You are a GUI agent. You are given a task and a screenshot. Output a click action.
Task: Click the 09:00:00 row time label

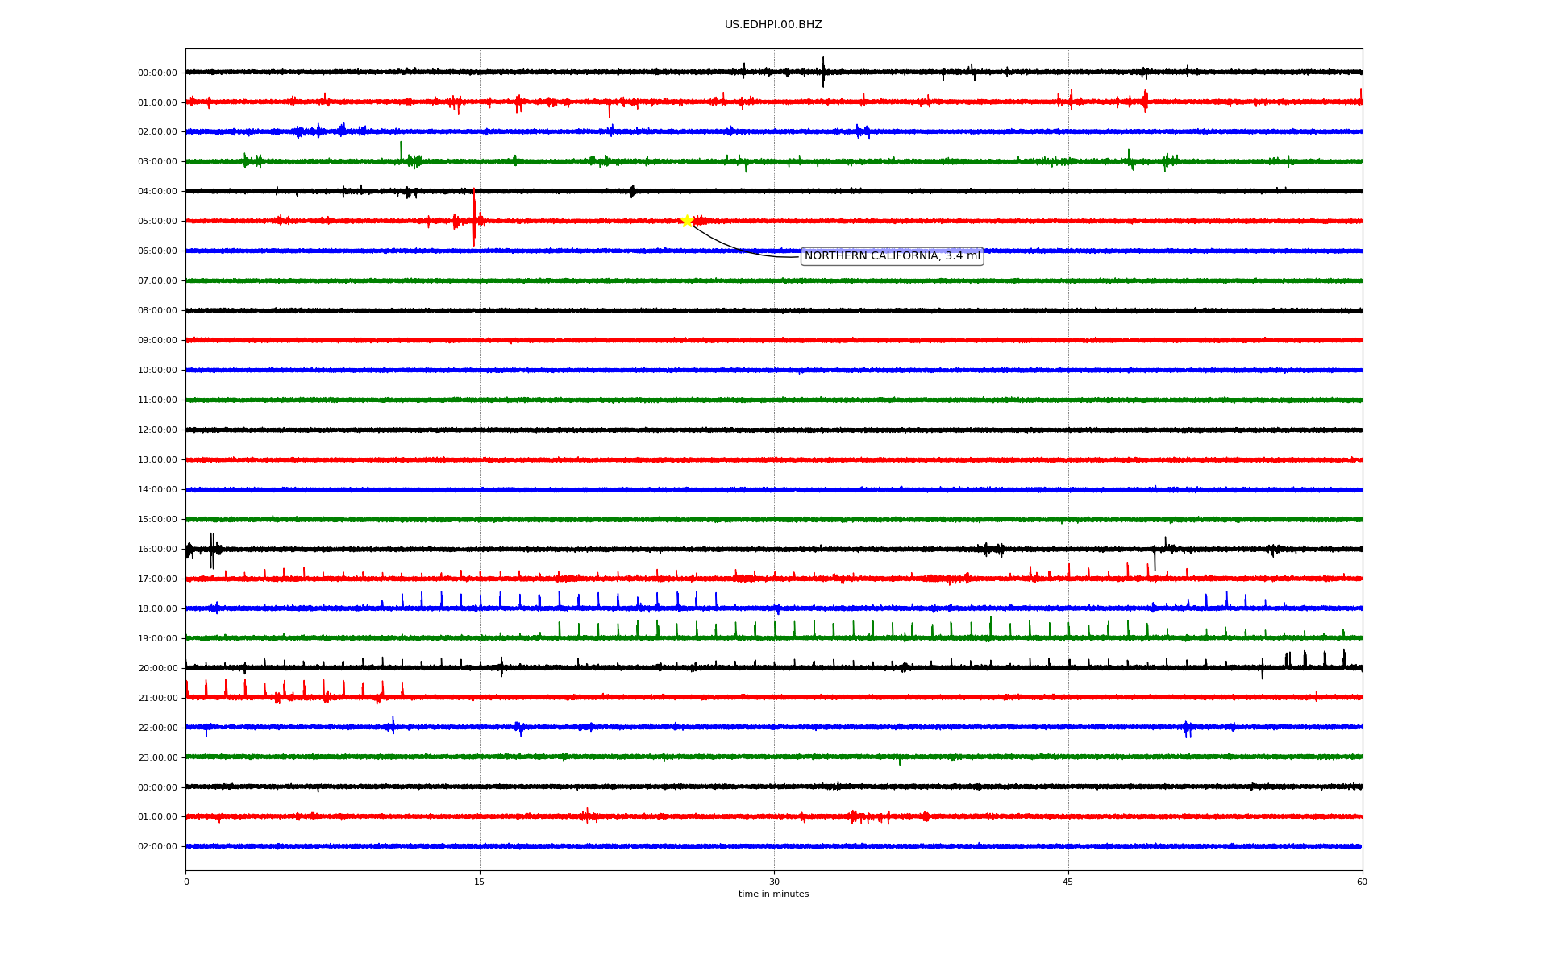coord(157,341)
